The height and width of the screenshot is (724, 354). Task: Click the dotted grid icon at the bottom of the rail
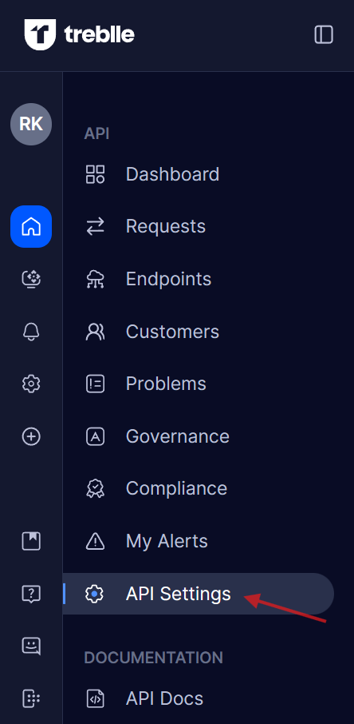click(x=31, y=698)
